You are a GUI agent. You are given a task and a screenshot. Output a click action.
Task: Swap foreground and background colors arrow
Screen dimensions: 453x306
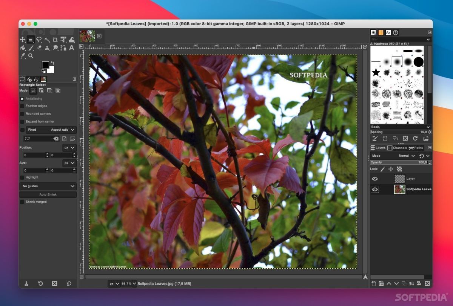pos(52,63)
